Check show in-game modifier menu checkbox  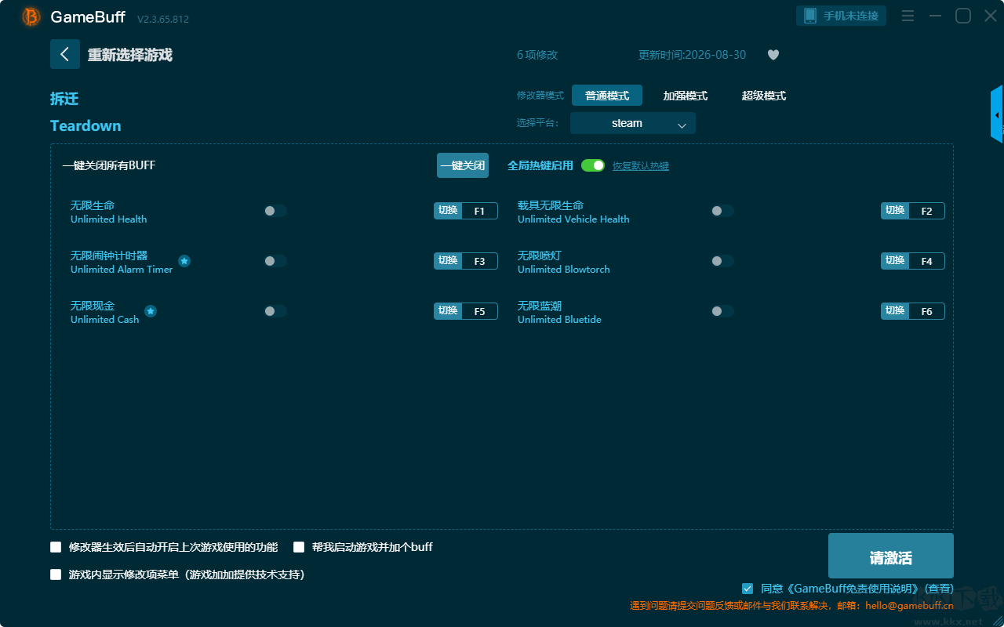click(56, 574)
